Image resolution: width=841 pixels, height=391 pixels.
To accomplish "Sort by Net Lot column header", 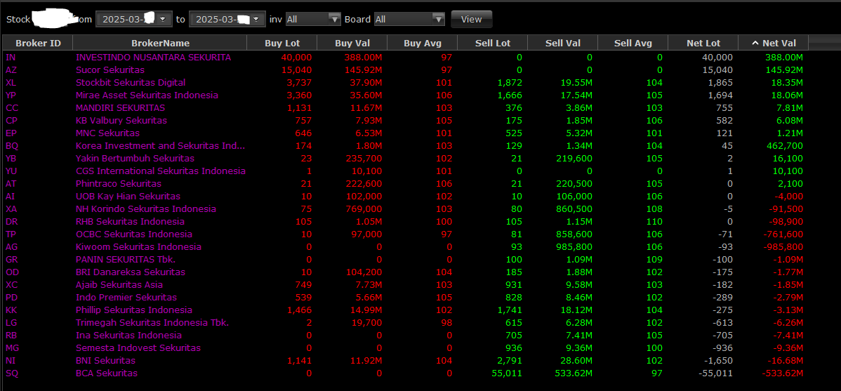I will tap(703, 43).
